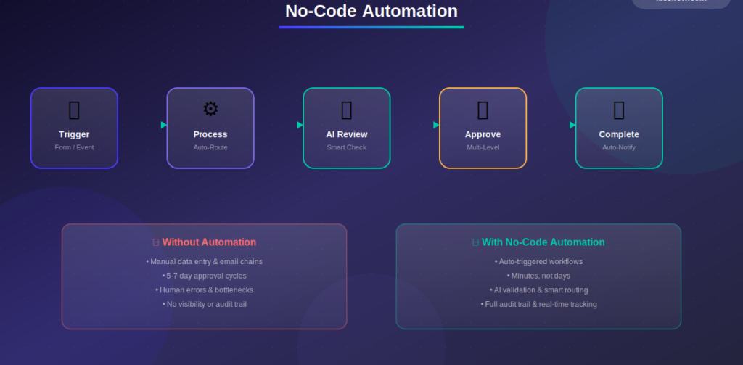The image size is (743, 365).
Task: Click the Without Automation heading
Action: click(x=209, y=242)
